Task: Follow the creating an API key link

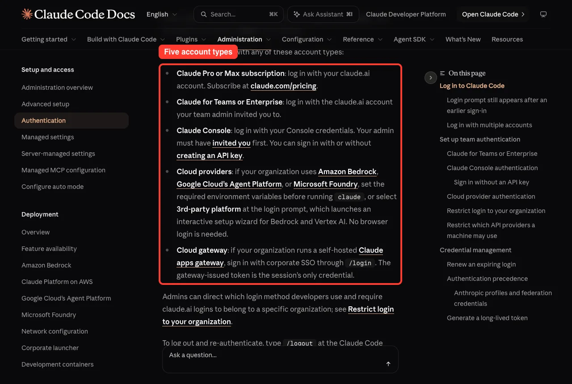Action: (210, 155)
